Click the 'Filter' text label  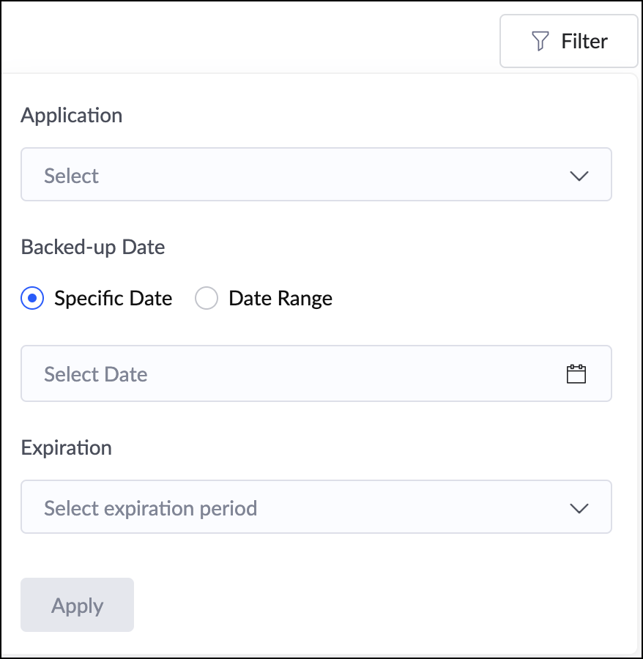pos(584,42)
